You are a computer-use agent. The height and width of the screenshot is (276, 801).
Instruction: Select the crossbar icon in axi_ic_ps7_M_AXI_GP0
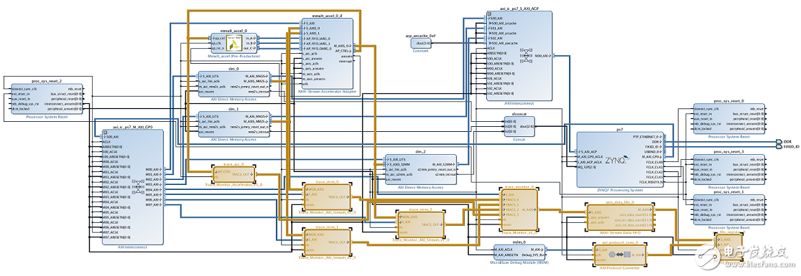[137, 187]
